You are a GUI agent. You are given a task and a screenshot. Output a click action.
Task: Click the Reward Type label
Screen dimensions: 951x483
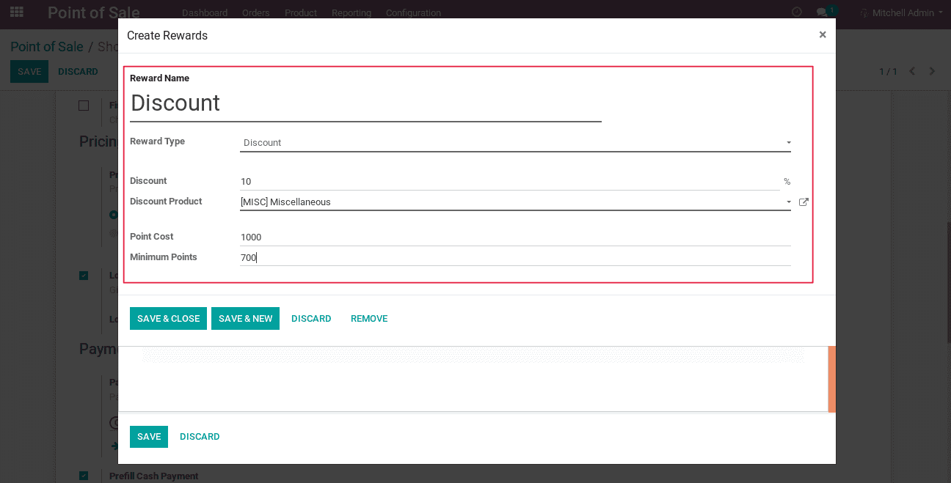[157, 141]
